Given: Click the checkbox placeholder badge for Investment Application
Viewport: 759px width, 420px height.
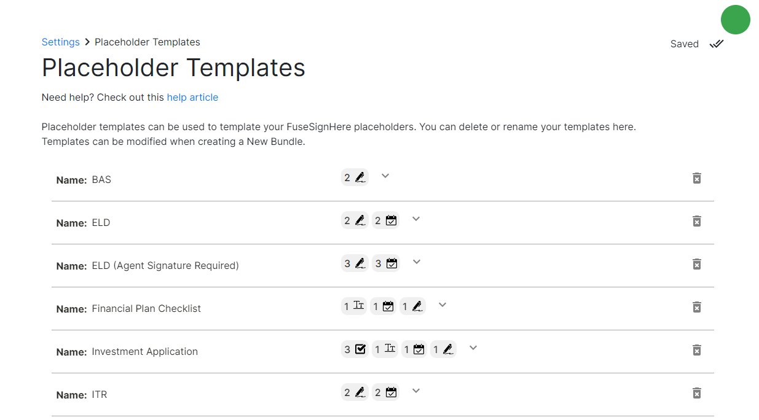Looking at the screenshot, I should [x=355, y=349].
